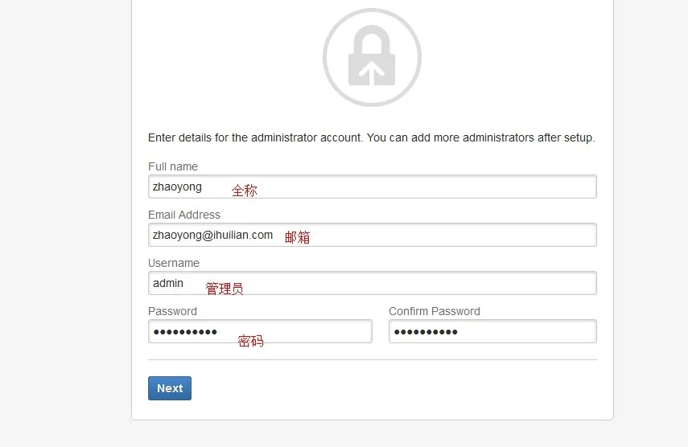Click the sentence "Enter details for the administrator account"
Screen dimensions: 688x447
[x=255, y=137]
